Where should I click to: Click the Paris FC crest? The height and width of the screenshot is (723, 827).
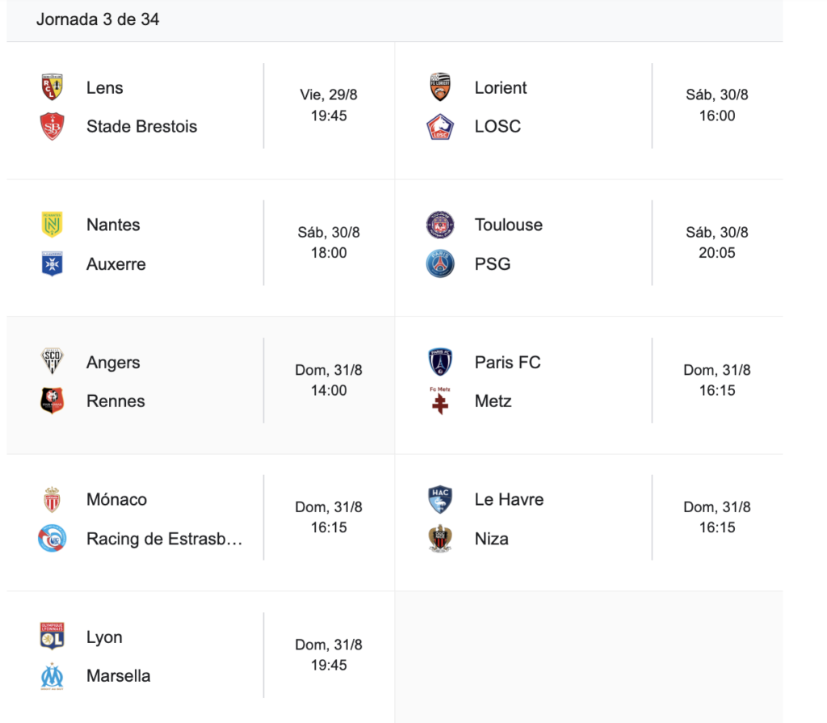click(x=440, y=362)
